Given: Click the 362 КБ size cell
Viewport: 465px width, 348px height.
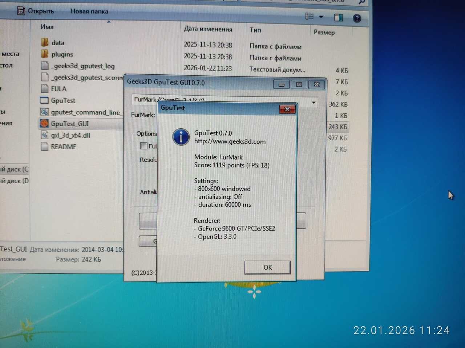Looking at the screenshot, I should point(338,104).
